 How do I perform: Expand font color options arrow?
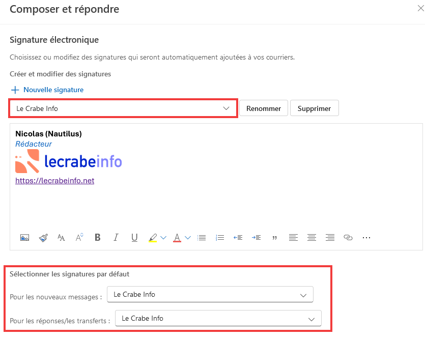tap(188, 238)
